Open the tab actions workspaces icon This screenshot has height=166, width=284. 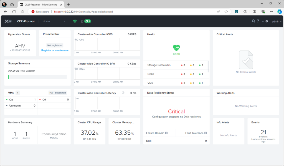[x=12, y=4]
